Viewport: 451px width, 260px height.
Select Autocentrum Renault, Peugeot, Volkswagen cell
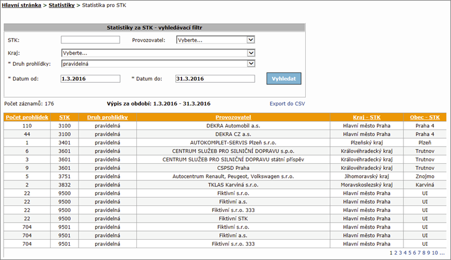click(233, 176)
